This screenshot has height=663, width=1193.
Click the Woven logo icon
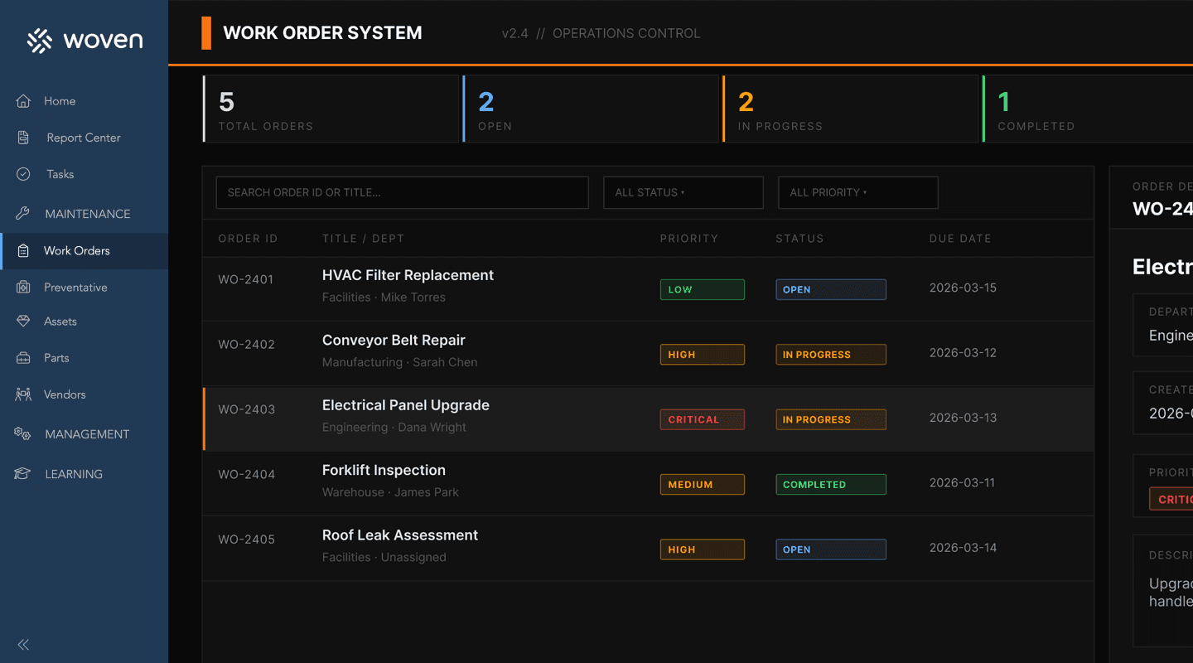39,40
